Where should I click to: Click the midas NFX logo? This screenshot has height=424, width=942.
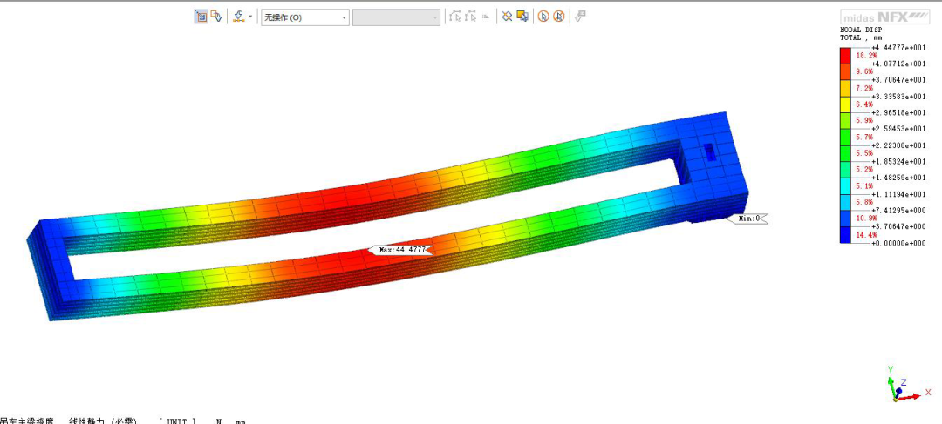click(884, 17)
